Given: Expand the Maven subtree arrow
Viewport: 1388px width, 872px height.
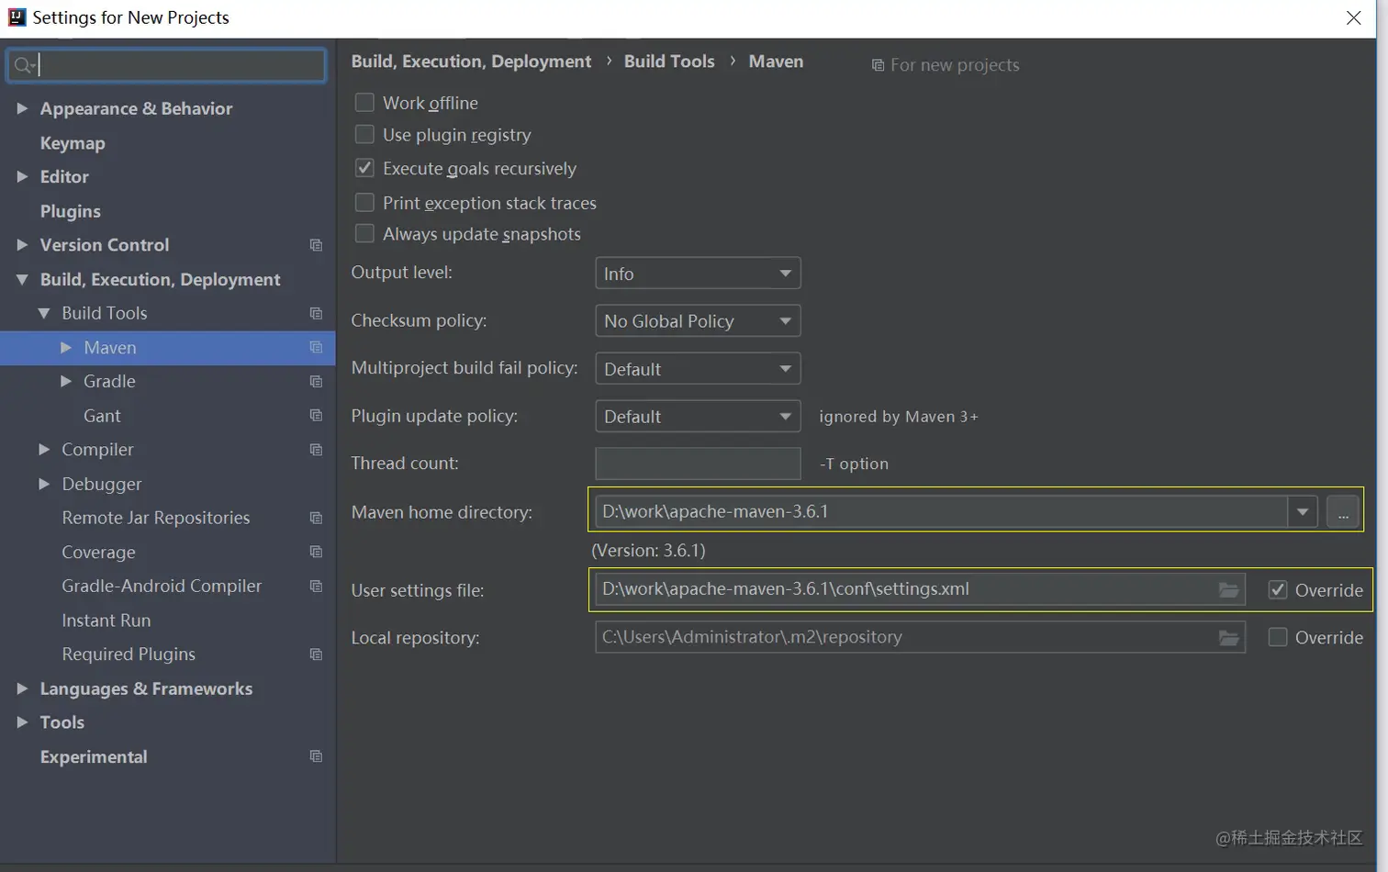Looking at the screenshot, I should (x=66, y=348).
